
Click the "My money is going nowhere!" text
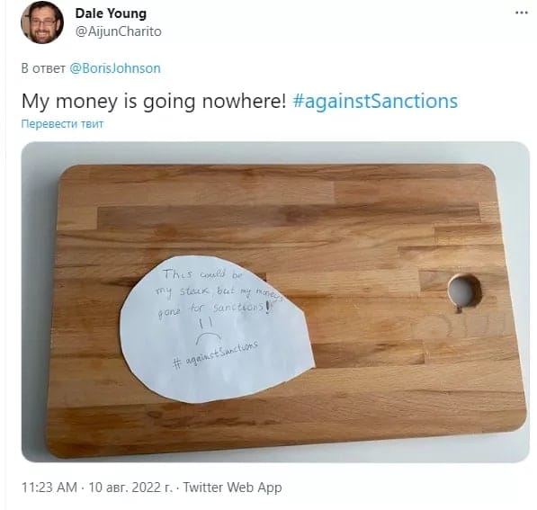pyautogui.click(x=154, y=102)
